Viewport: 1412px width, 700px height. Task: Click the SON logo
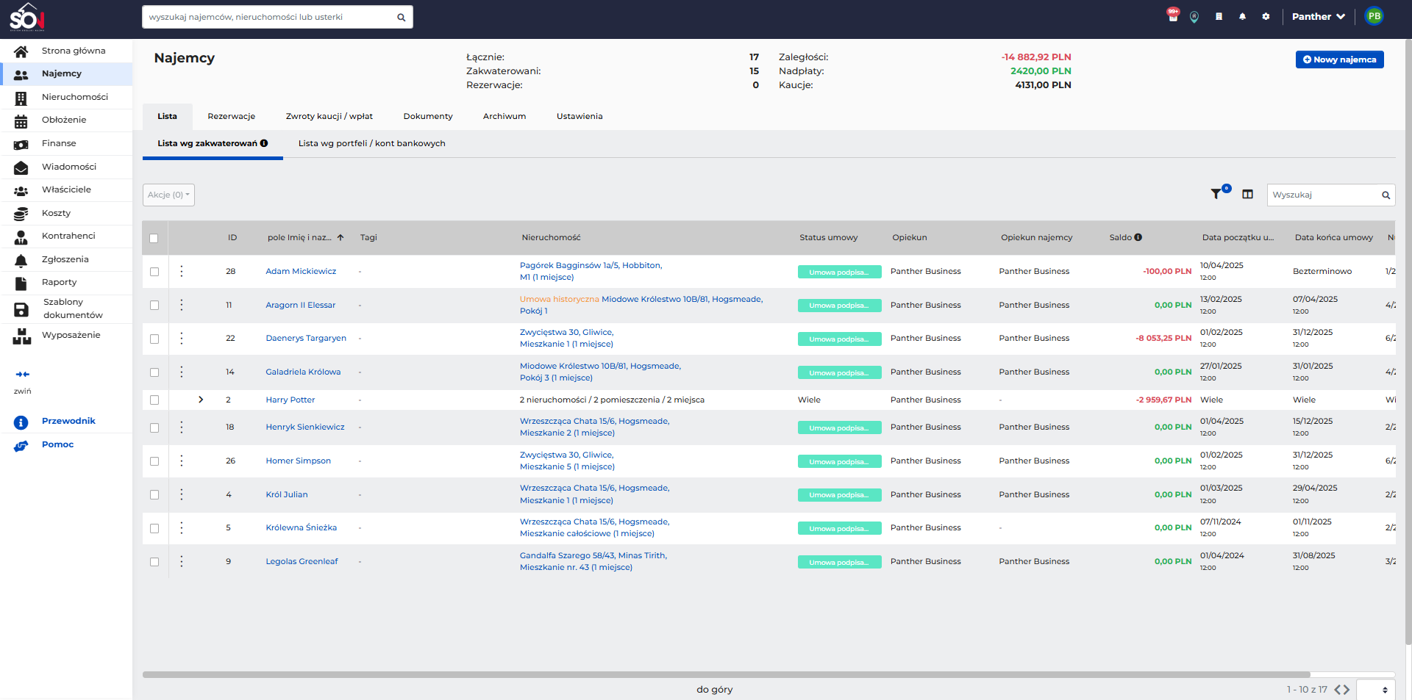[26, 17]
